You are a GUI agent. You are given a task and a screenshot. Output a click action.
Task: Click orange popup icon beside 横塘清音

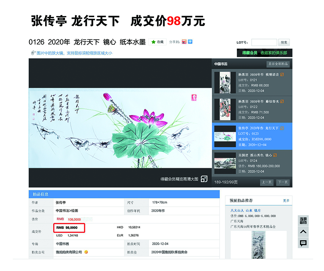click(282, 75)
